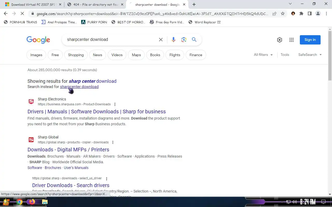The image size is (332, 207).
Task: Filter results by Images
Action: click(x=36, y=55)
